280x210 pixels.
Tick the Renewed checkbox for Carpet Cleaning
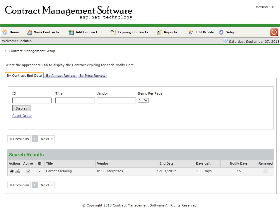coord(266,171)
